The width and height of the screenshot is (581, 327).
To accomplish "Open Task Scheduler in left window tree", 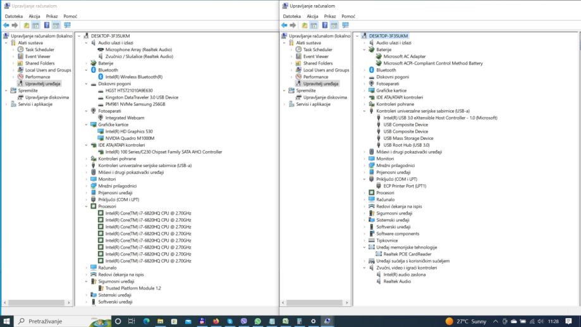I will pyautogui.click(x=40, y=50).
